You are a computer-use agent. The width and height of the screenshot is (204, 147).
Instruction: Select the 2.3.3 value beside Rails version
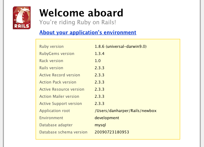point(100,68)
